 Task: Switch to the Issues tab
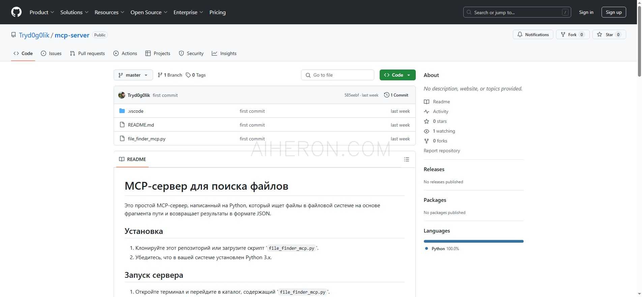(x=51, y=53)
